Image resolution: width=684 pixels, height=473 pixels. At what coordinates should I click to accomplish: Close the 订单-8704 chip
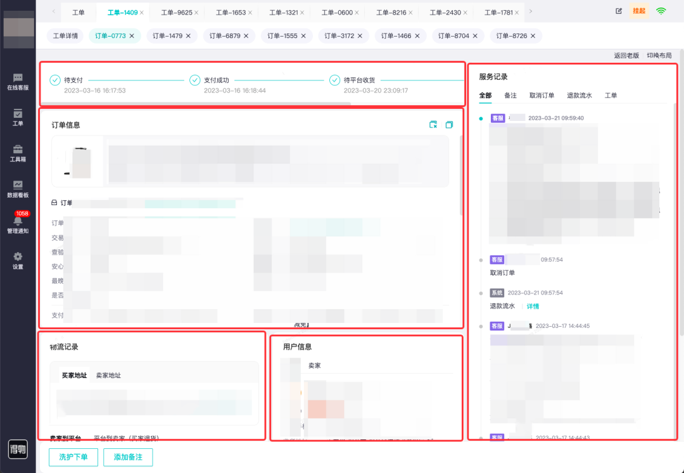click(475, 35)
